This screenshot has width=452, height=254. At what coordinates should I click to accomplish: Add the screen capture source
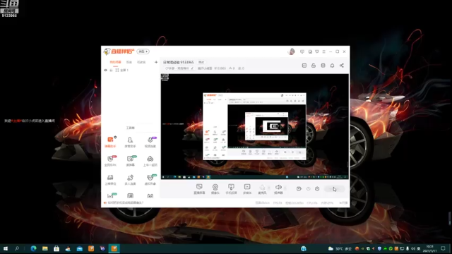[199, 189]
